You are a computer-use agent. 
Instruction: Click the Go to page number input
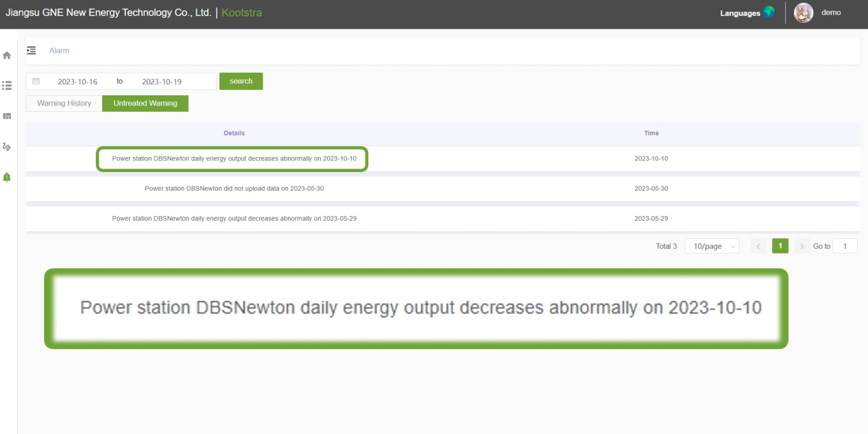[x=845, y=246]
